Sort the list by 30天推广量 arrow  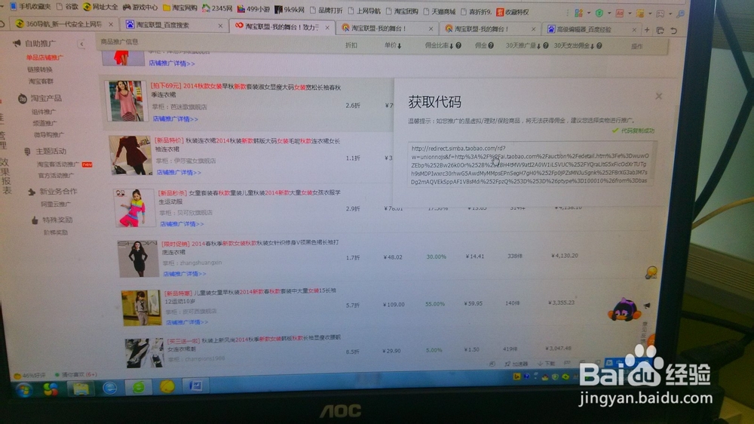click(x=539, y=46)
